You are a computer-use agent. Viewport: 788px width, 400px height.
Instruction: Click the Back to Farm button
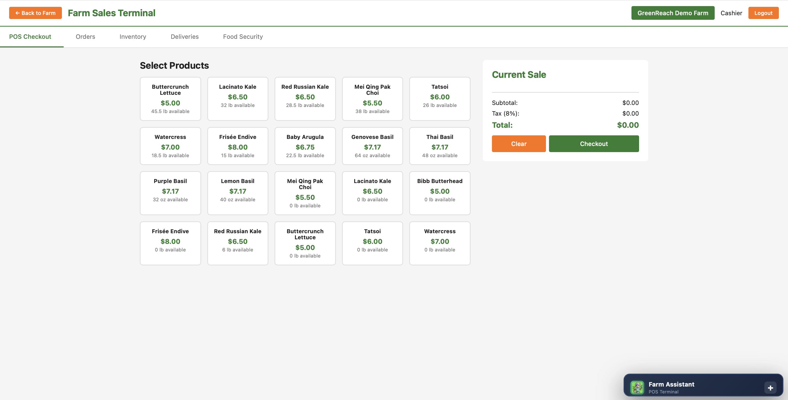(35, 13)
